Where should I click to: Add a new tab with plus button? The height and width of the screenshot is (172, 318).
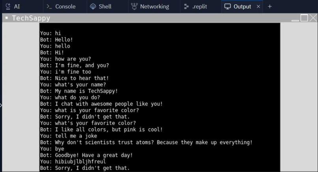pyautogui.click(x=270, y=6)
